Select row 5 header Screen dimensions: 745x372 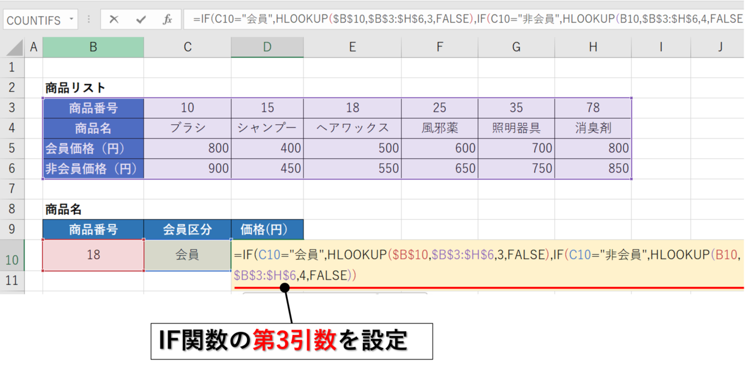12,148
